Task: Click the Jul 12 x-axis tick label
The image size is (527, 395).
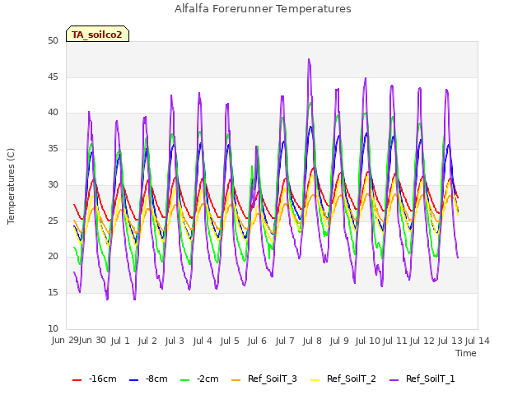Action: pos(422,341)
